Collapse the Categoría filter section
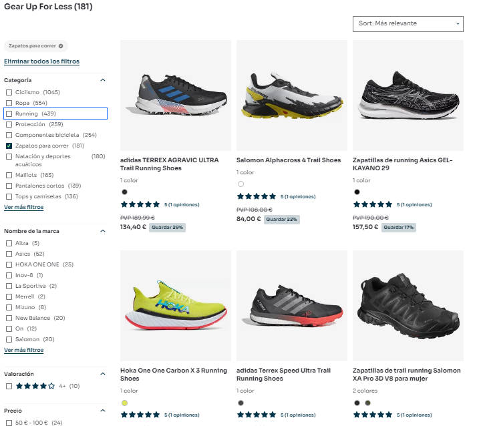483x426 pixels. [103, 80]
